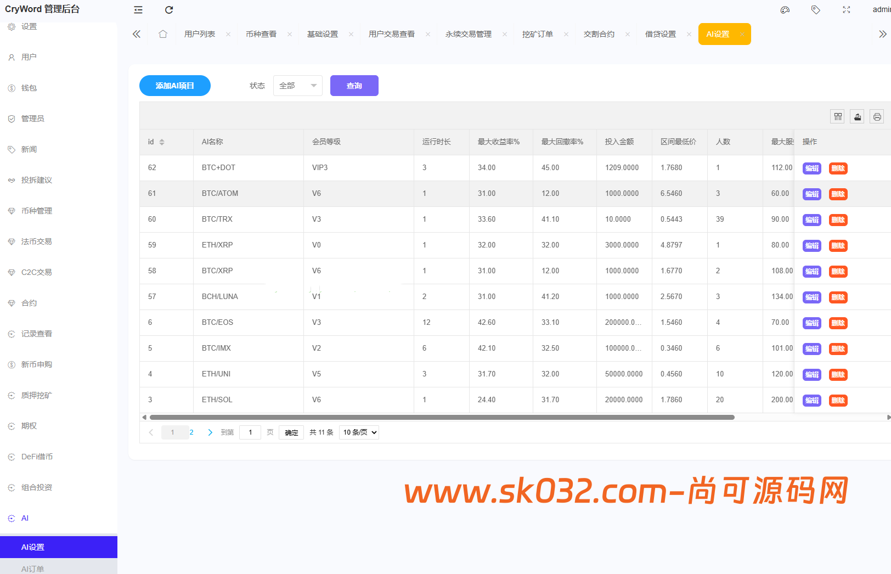Toggle fullscreen mode icon
891x574 pixels.
847,10
